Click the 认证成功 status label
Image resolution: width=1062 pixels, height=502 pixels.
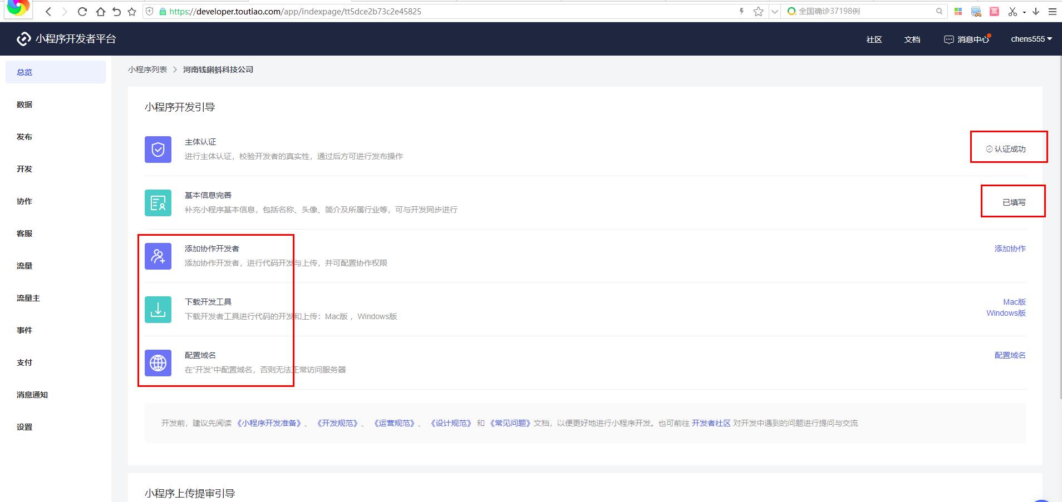pyautogui.click(x=1006, y=149)
